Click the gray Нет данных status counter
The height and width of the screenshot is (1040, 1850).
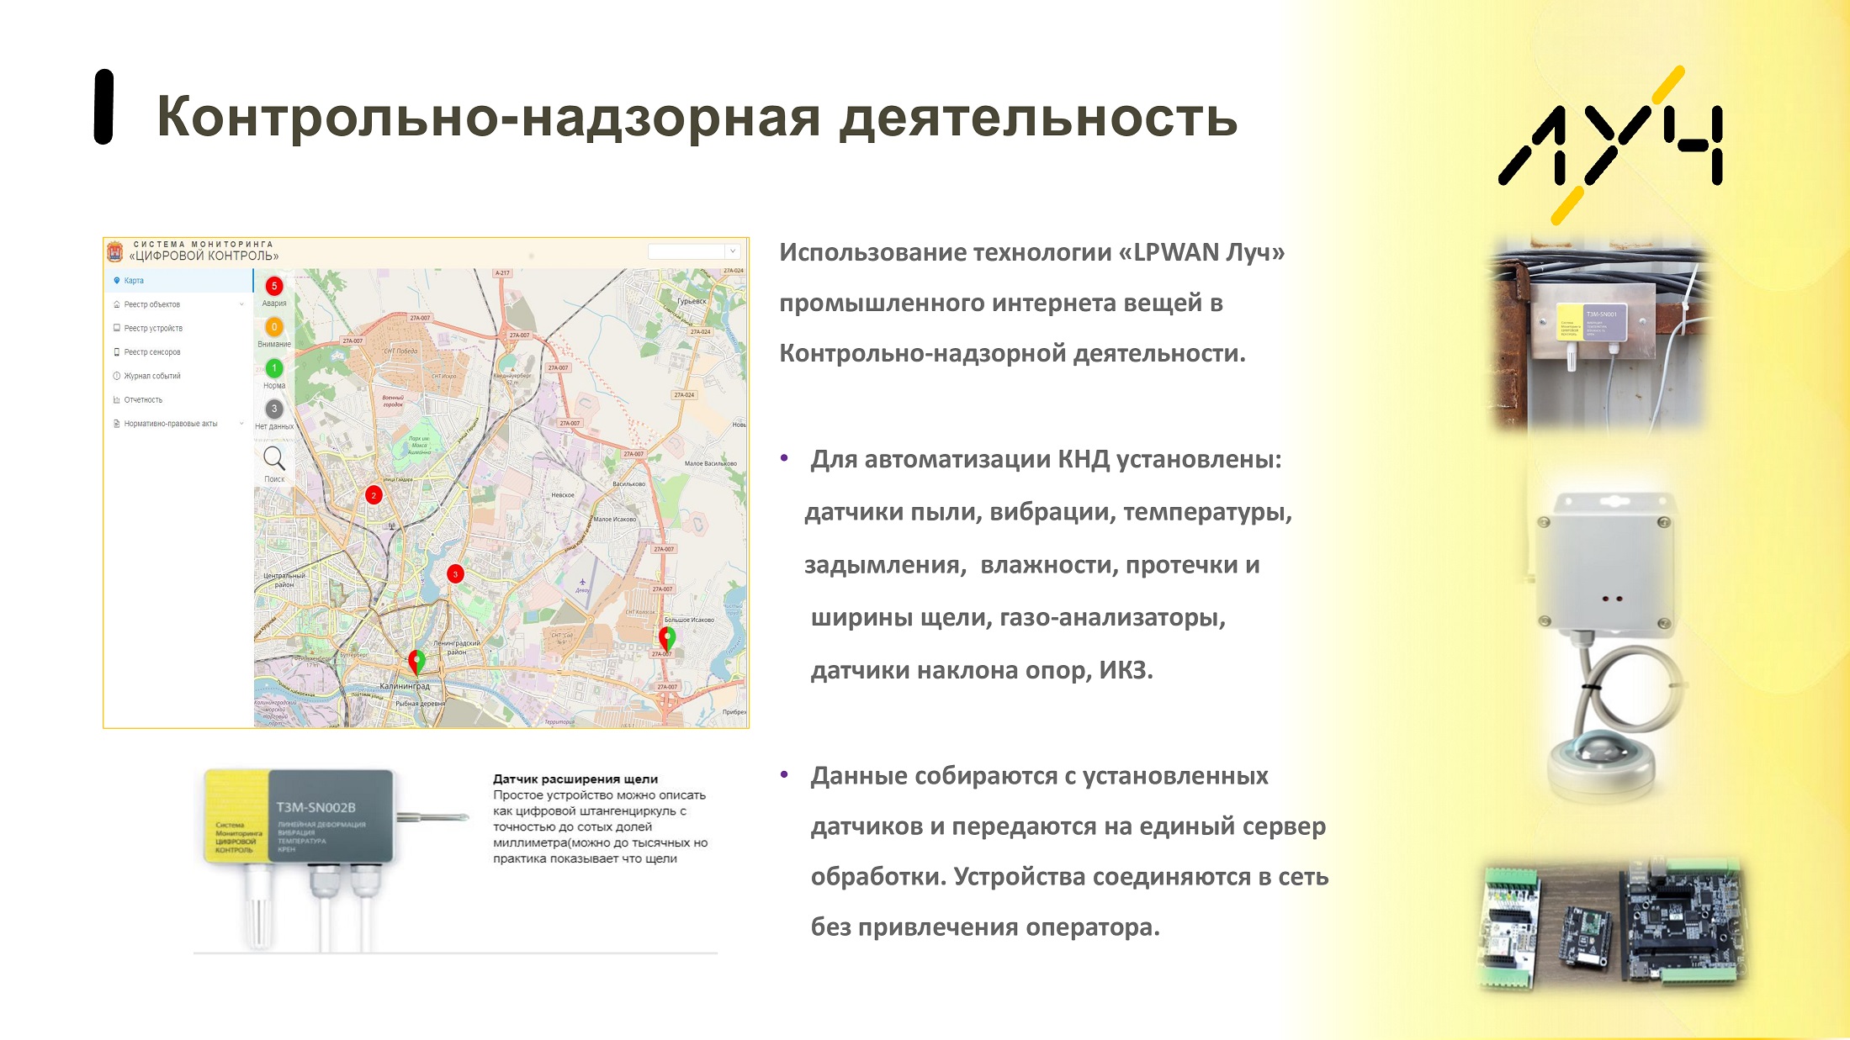coord(274,409)
